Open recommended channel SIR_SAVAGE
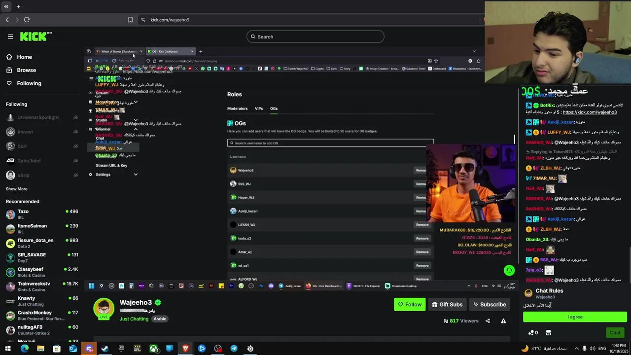 point(42,257)
